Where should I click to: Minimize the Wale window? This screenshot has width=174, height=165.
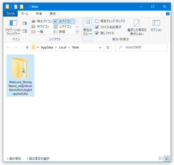141,7
